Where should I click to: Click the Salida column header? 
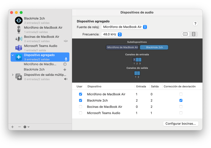[x=155, y=87]
